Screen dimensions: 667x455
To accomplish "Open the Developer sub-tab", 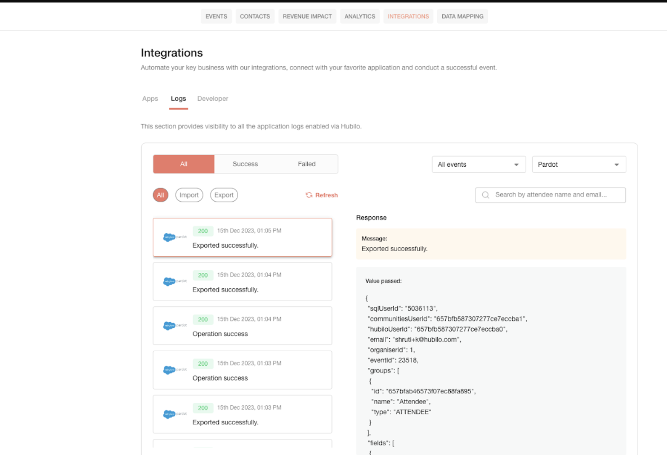I will click(213, 99).
